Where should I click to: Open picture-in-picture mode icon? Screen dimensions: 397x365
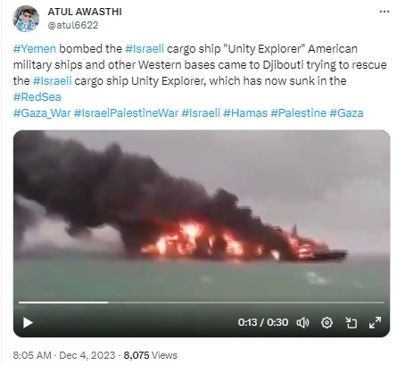[351, 322]
